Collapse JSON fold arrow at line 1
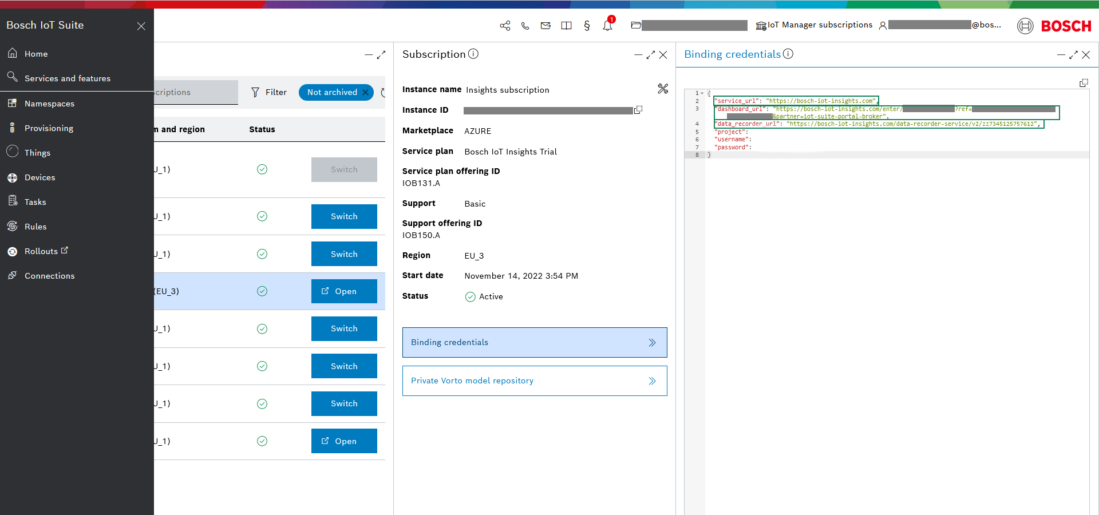The height and width of the screenshot is (515, 1099). [x=702, y=93]
